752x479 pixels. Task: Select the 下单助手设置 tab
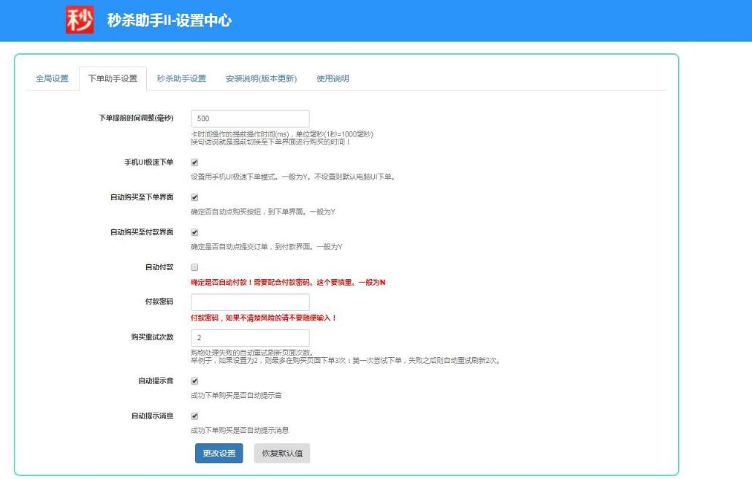113,79
